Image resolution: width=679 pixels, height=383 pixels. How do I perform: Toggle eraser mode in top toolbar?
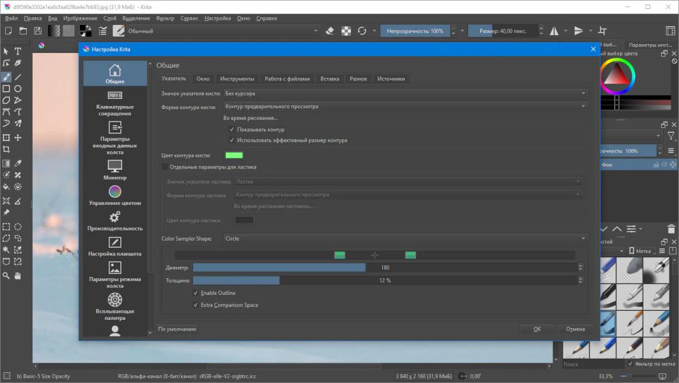pos(330,31)
